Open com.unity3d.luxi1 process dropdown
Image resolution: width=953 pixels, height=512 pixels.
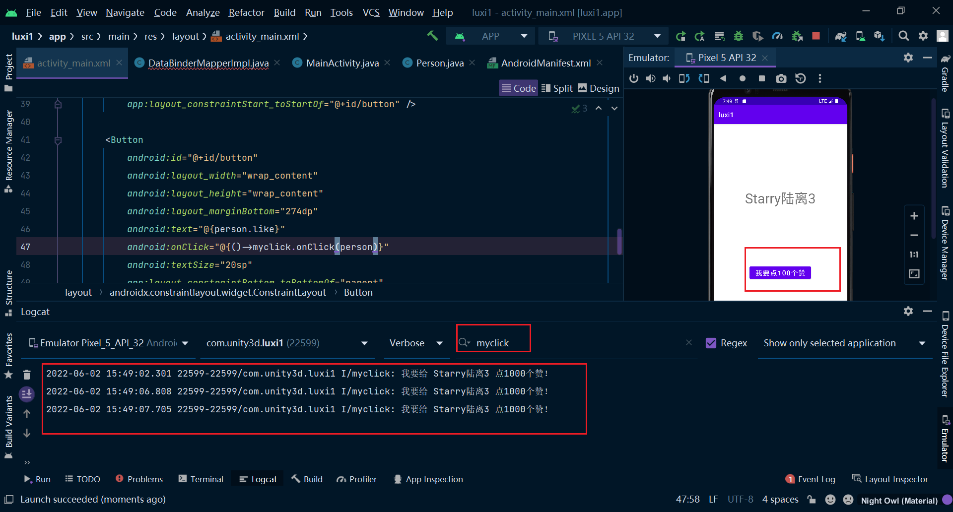(x=287, y=343)
